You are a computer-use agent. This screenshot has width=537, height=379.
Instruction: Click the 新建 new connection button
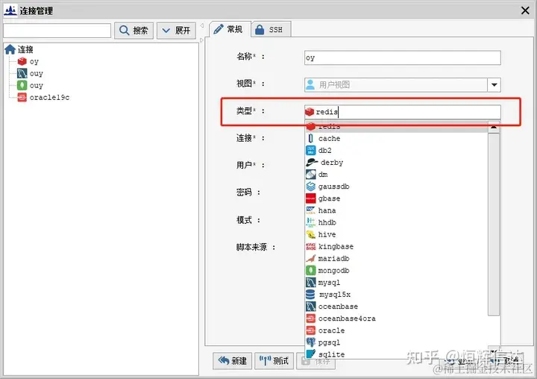pyautogui.click(x=232, y=361)
